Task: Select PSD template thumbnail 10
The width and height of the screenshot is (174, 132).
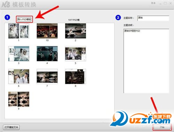Action: tap(47, 31)
